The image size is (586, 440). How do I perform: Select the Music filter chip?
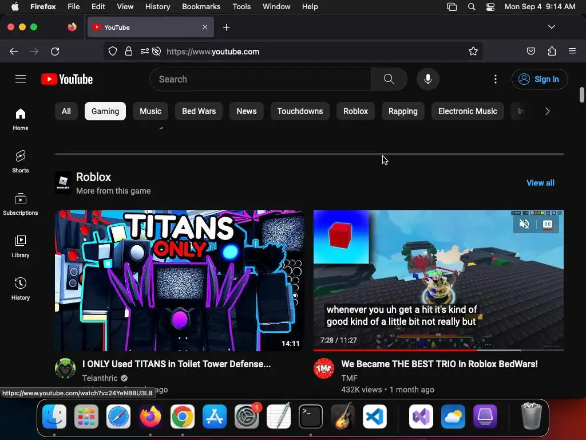151,111
